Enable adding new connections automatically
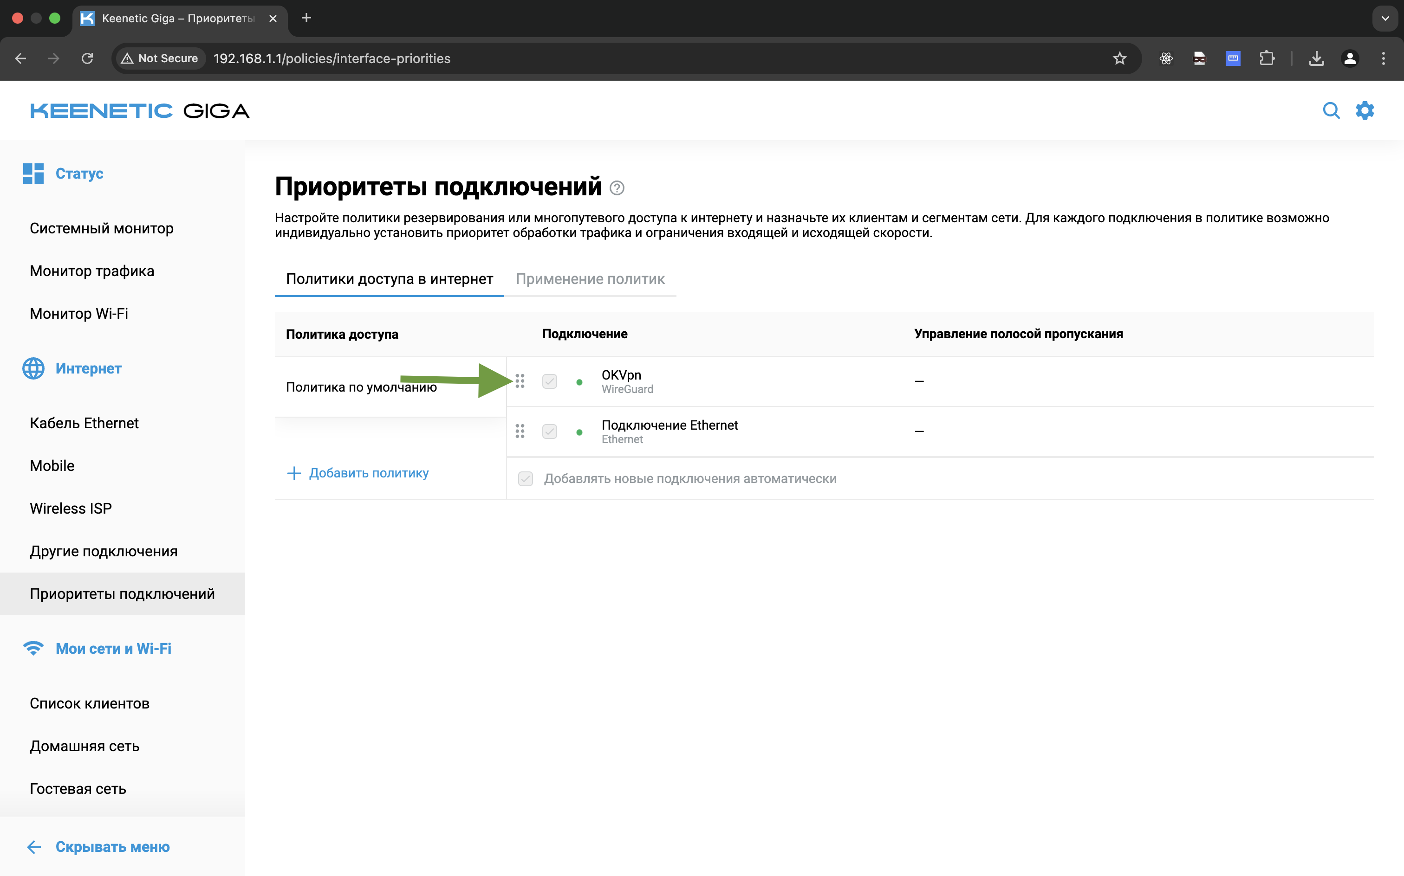The width and height of the screenshot is (1404, 876). click(525, 478)
